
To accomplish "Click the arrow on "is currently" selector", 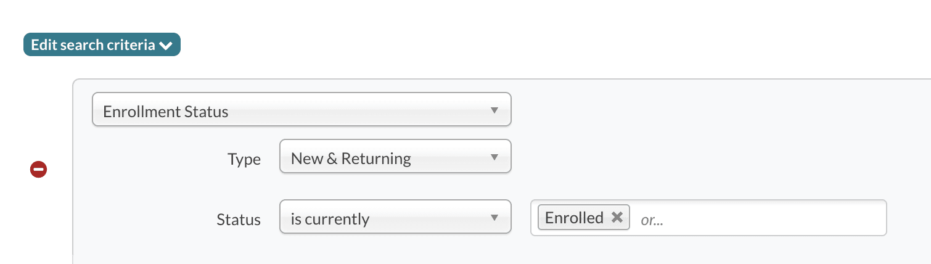I will point(494,217).
